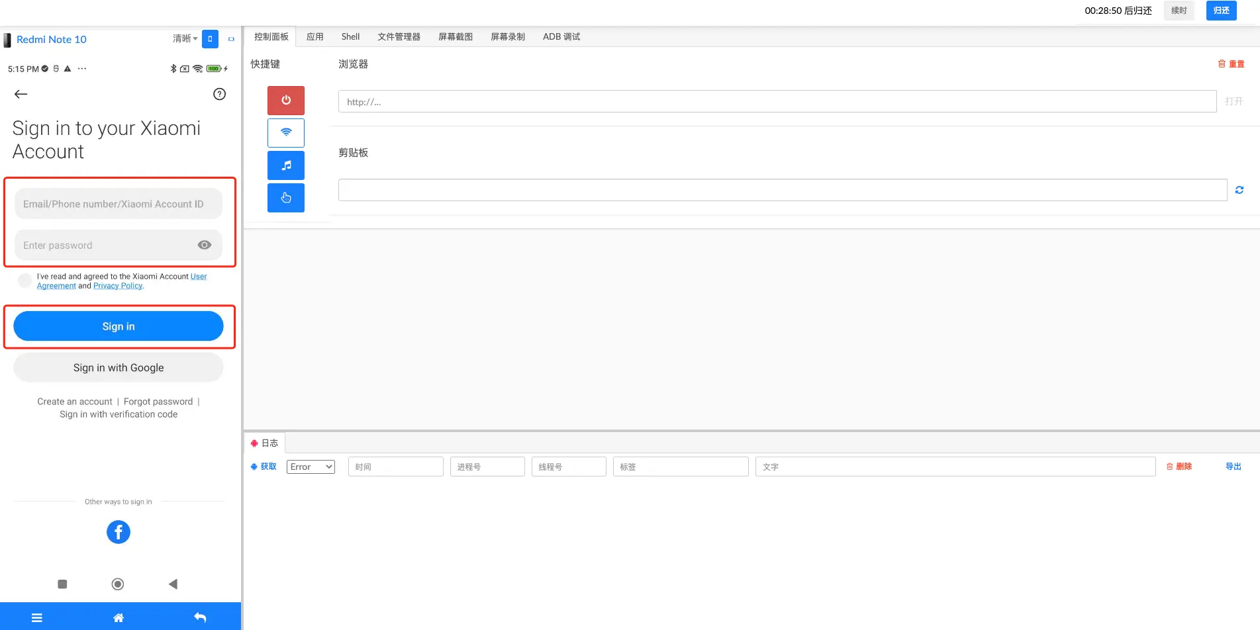Toggle the blue device rotation button
Image resolution: width=1260 pixels, height=630 pixels.
click(210, 39)
